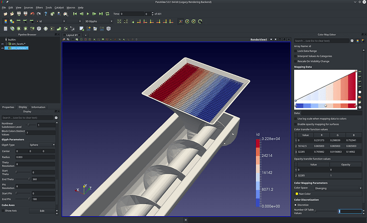This screenshot has height=223, width=367.
Task: Check Use log scale when mapping data
Action: 296,118
